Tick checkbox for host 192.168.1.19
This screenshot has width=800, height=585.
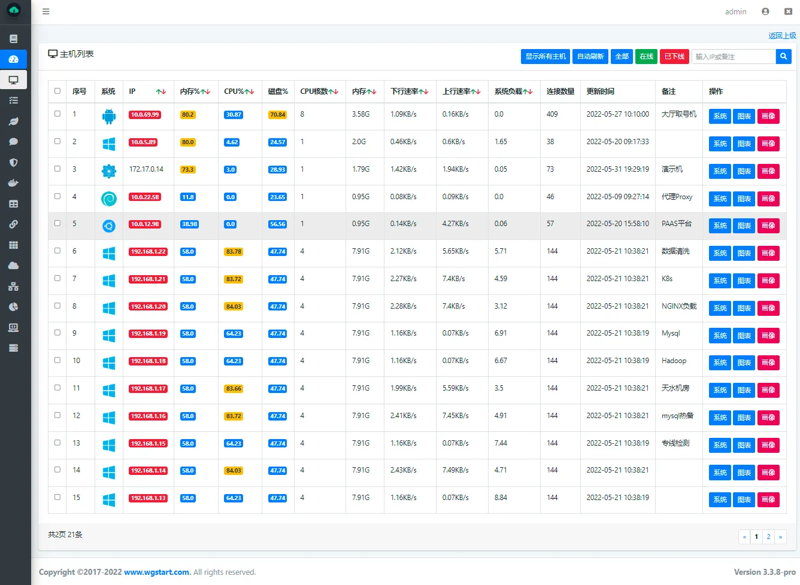click(x=57, y=333)
